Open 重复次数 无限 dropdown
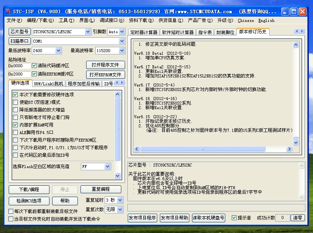Image resolution: width=313 pixels, height=233 pixels. pyautogui.click(x=120, y=210)
